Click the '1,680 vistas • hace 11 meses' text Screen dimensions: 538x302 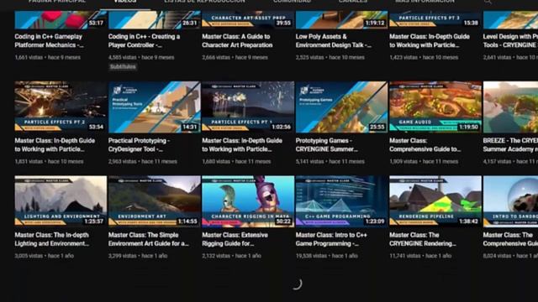coord(236,162)
